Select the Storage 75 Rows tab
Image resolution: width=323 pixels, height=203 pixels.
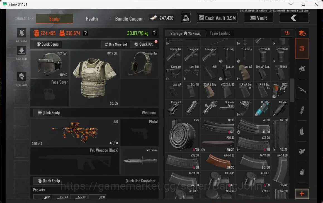[x=185, y=33]
